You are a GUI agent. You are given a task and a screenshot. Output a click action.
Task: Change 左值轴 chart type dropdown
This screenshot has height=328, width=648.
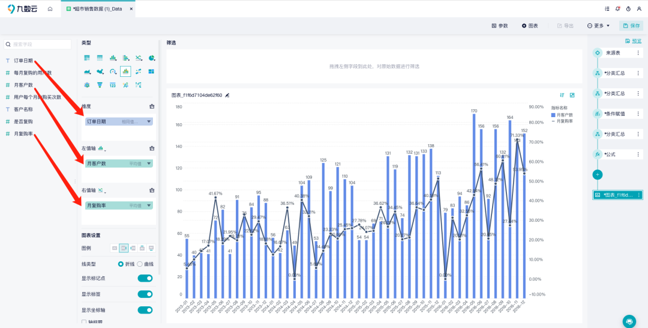tap(101, 148)
